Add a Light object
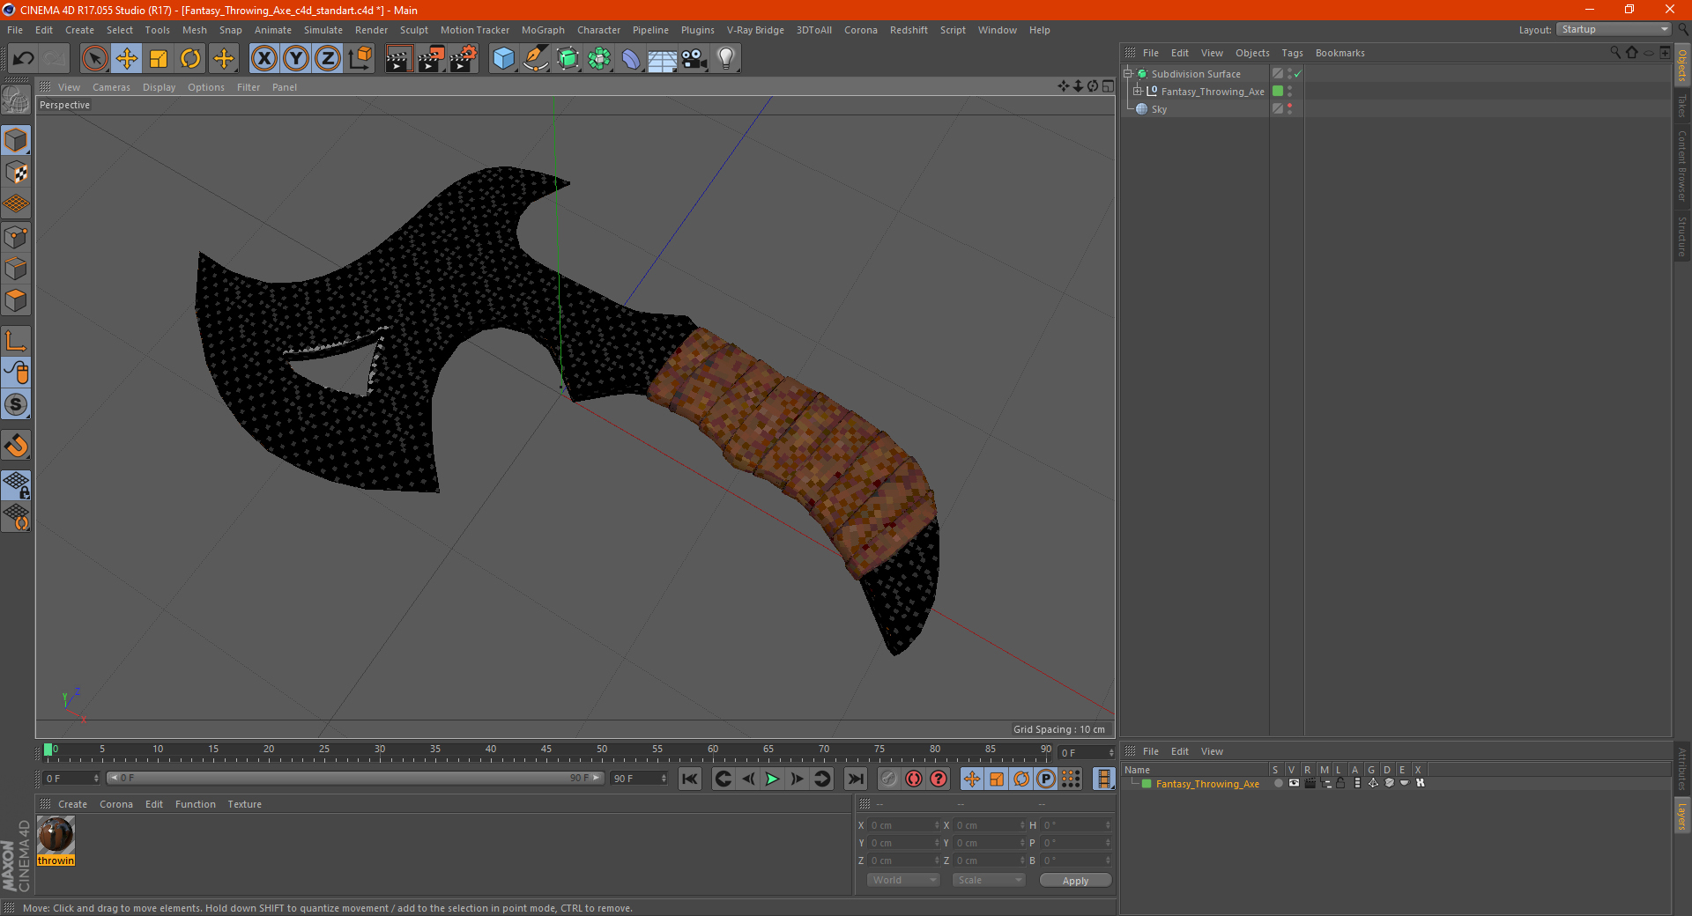The height and width of the screenshot is (916, 1692). pyautogui.click(x=726, y=59)
